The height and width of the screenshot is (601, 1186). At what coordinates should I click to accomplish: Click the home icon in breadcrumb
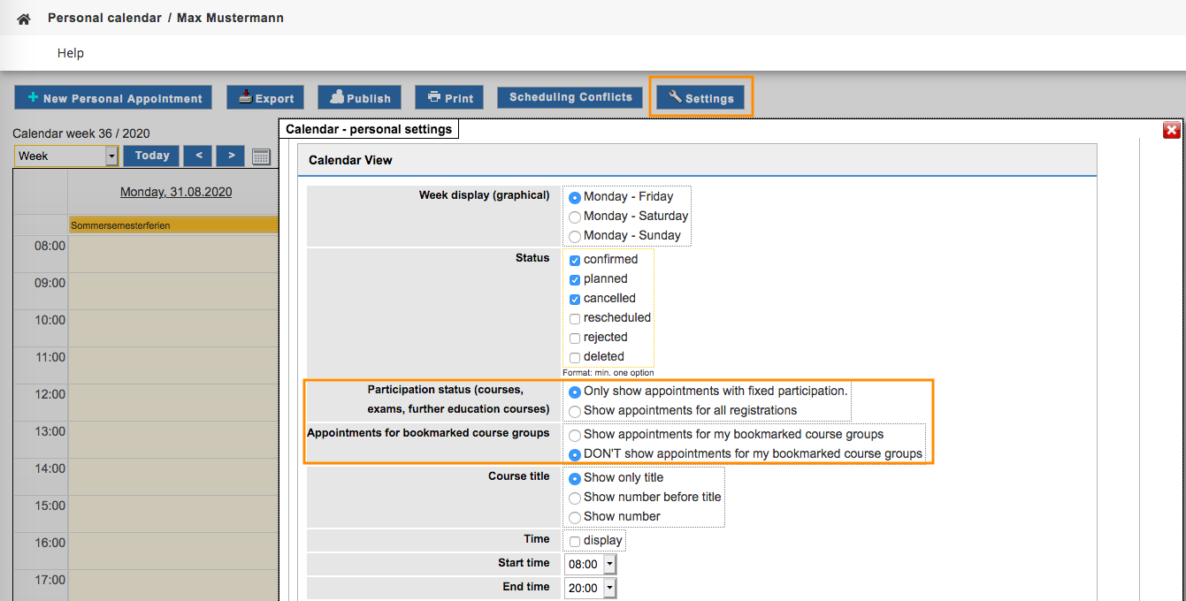pyautogui.click(x=24, y=19)
